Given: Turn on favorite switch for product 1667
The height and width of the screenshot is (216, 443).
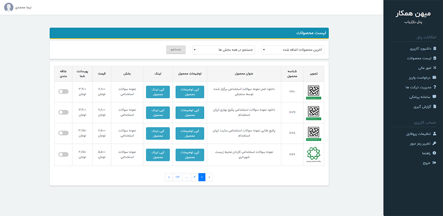Looking at the screenshot, I should pyautogui.click(x=63, y=154).
